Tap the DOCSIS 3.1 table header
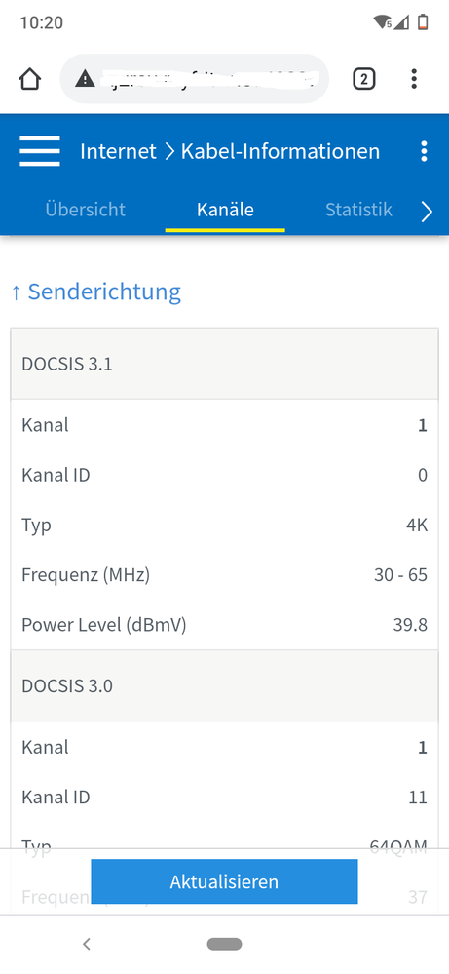The width and height of the screenshot is (449, 974). [224, 364]
